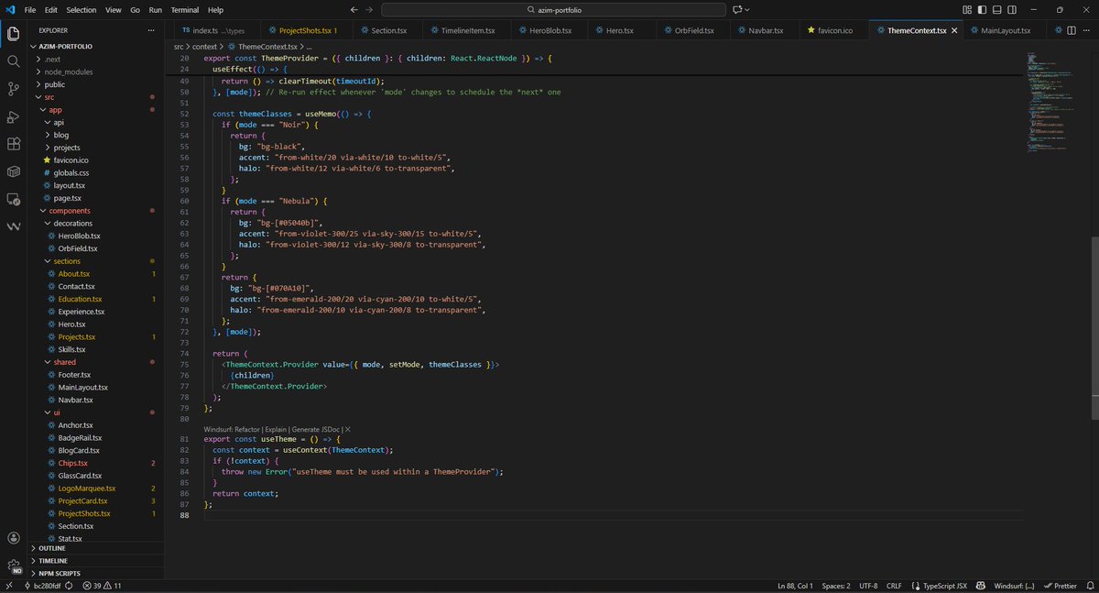Expand the .next folder
The image size is (1099, 593).
point(54,59)
